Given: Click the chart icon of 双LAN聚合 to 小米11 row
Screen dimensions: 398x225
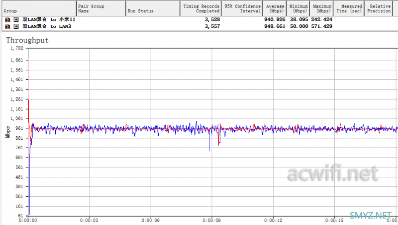Looking at the screenshot, I should coord(7,19).
